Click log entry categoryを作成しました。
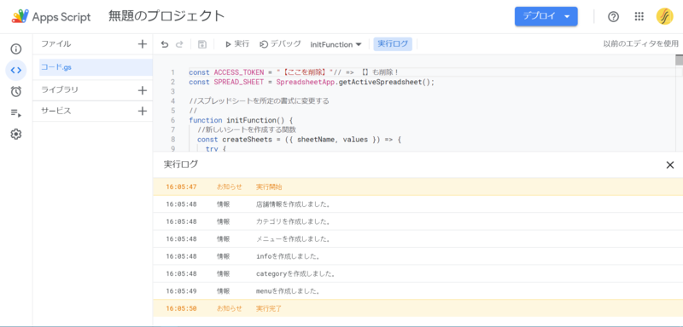 (295, 273)
